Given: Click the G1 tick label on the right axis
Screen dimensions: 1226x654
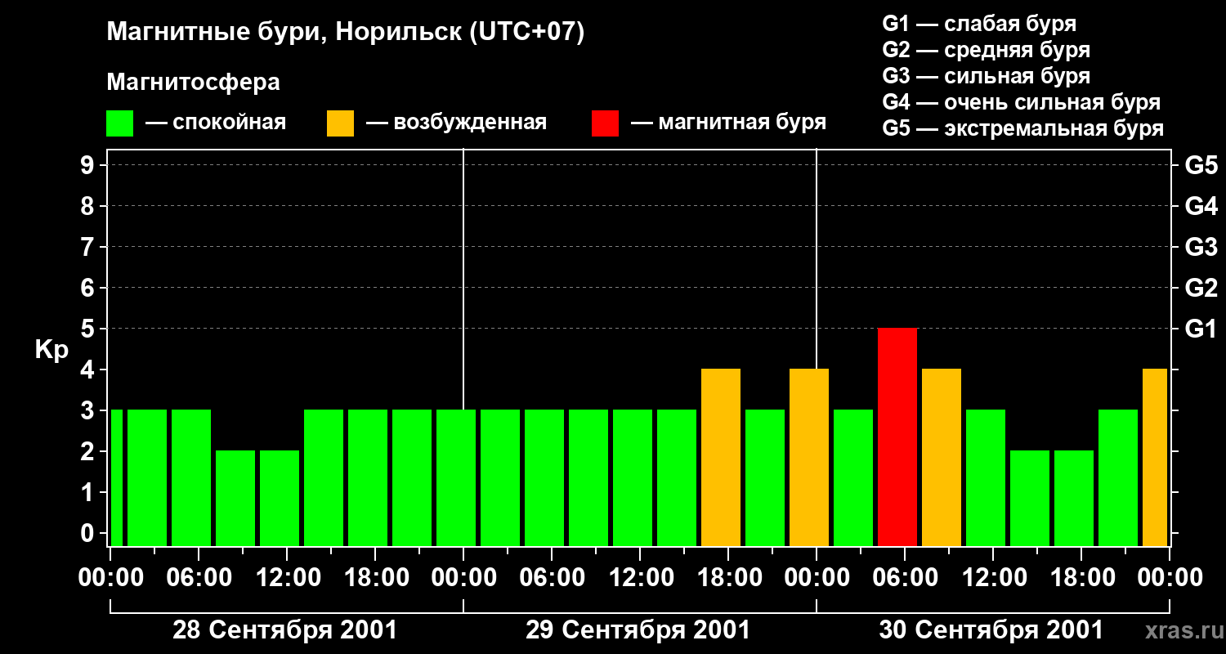Looking at the screenshot, I should pyautogui.click(x=1201, y=329).
